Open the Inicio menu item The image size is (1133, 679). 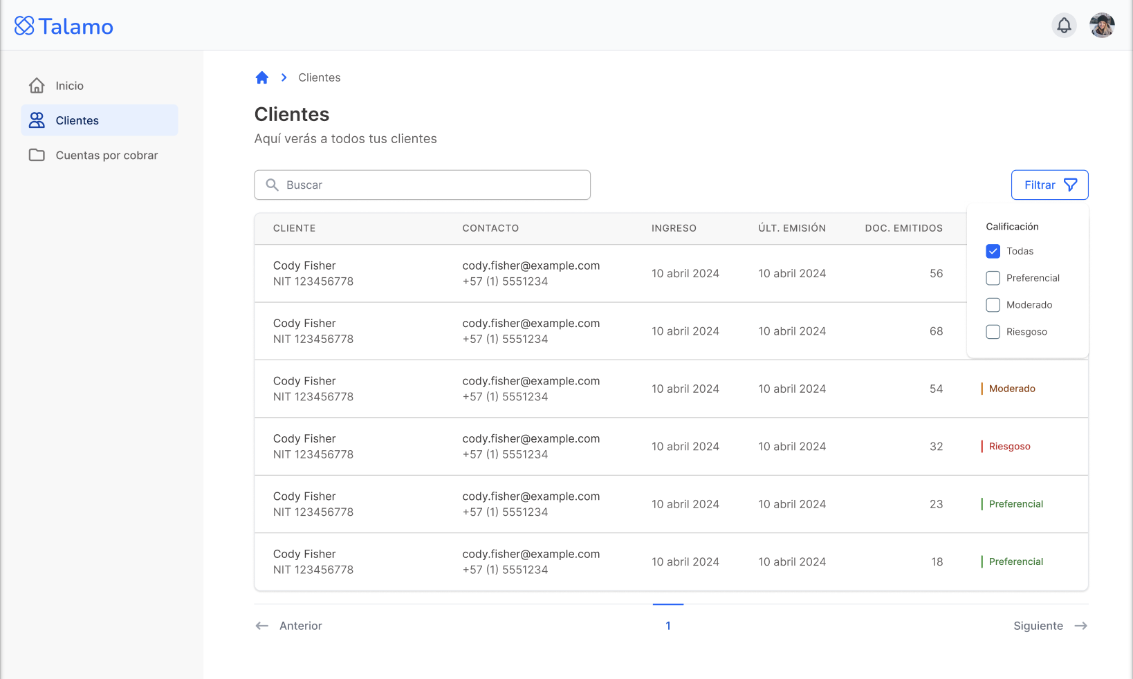(100, 86)
